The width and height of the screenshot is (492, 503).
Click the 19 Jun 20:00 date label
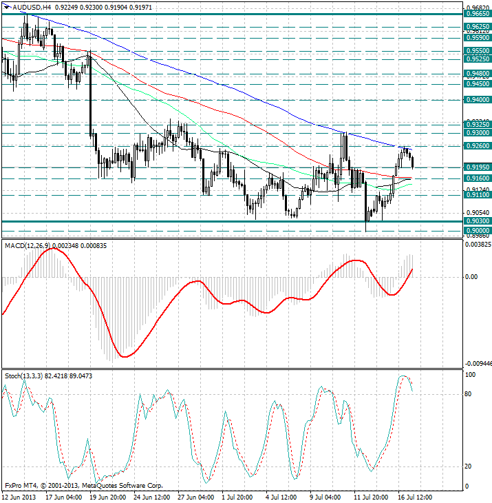pyautogui.click(x=108, y=497)
